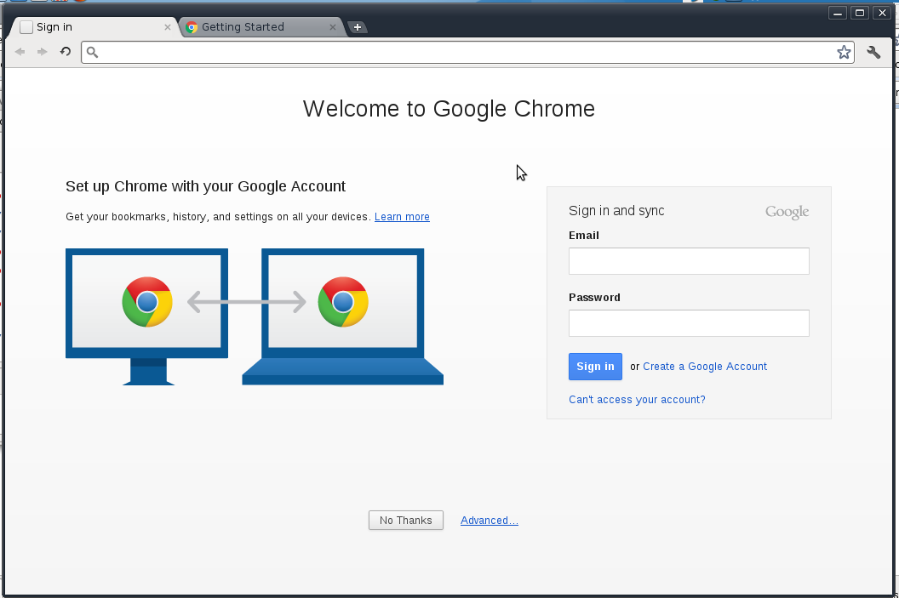This screenshot has width=899, height=598.
Task: Reload the current page
Action: tap(66, 52)
